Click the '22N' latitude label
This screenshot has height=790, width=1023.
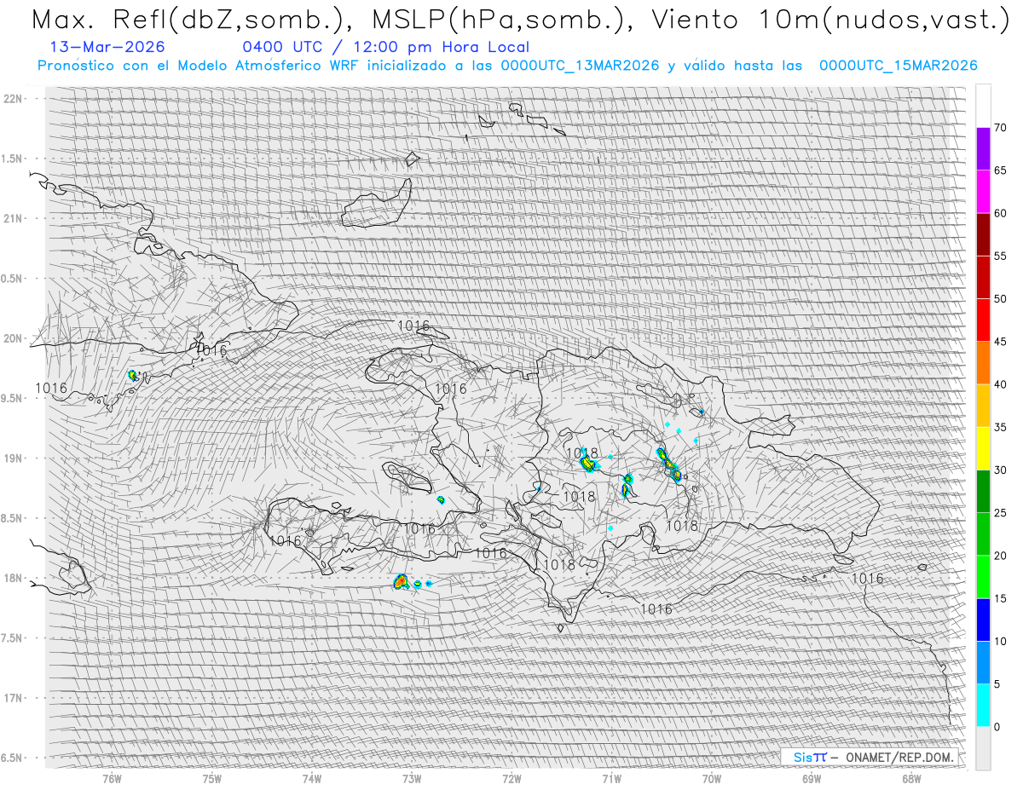(14, 98)
